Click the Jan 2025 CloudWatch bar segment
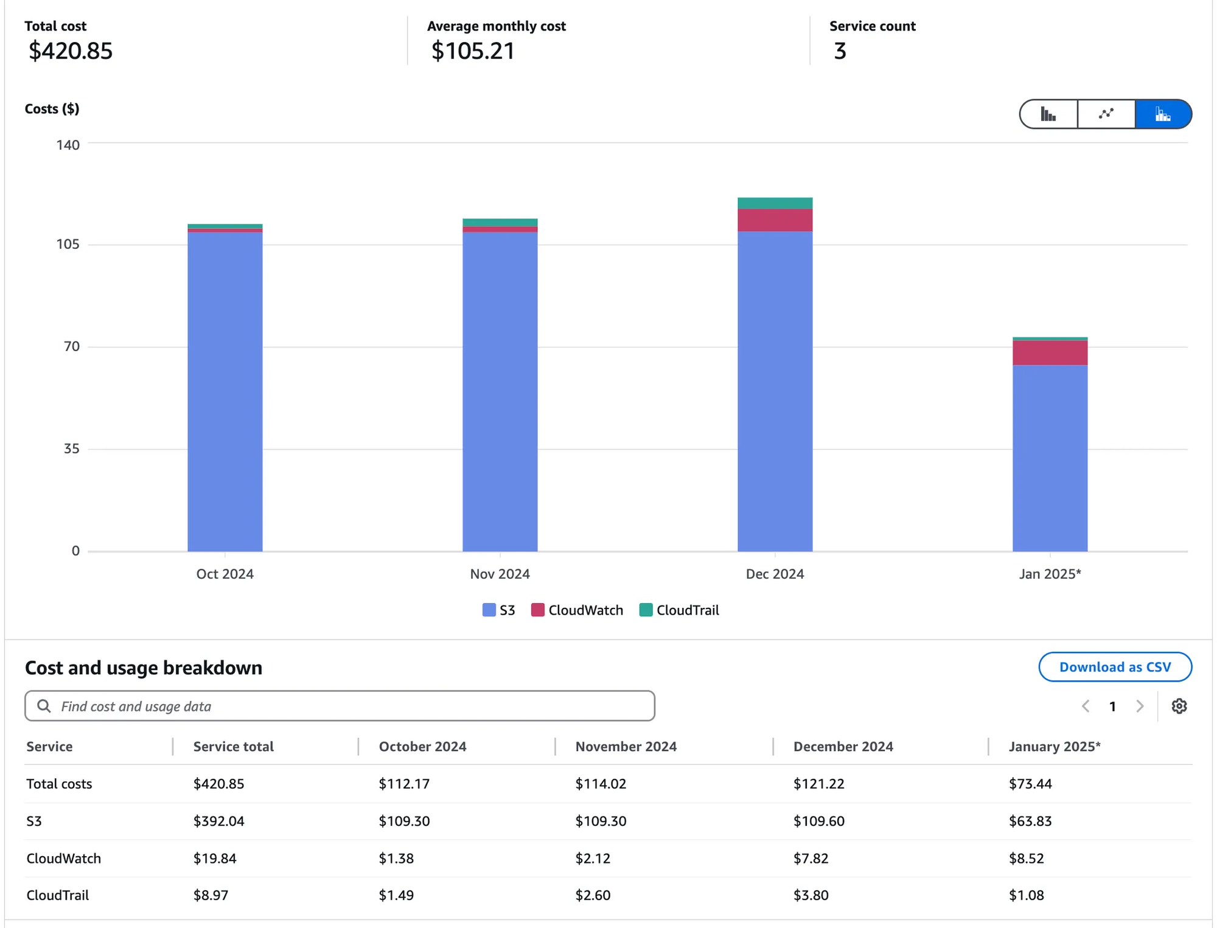1217x928 pixels. [x=1050, y=352]
